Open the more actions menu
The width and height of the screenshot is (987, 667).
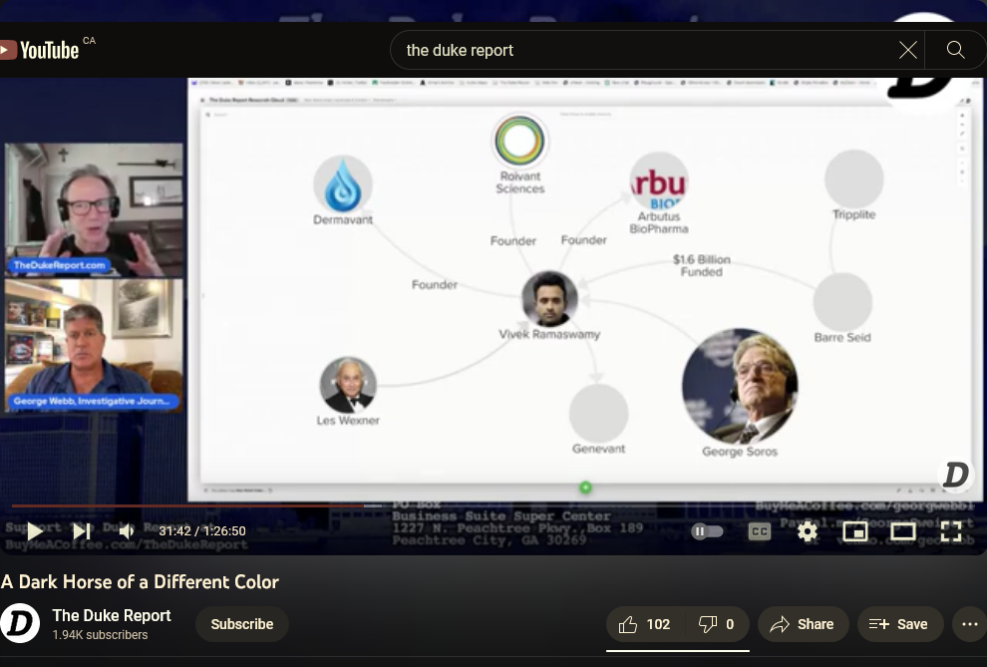tap(969, 624)
